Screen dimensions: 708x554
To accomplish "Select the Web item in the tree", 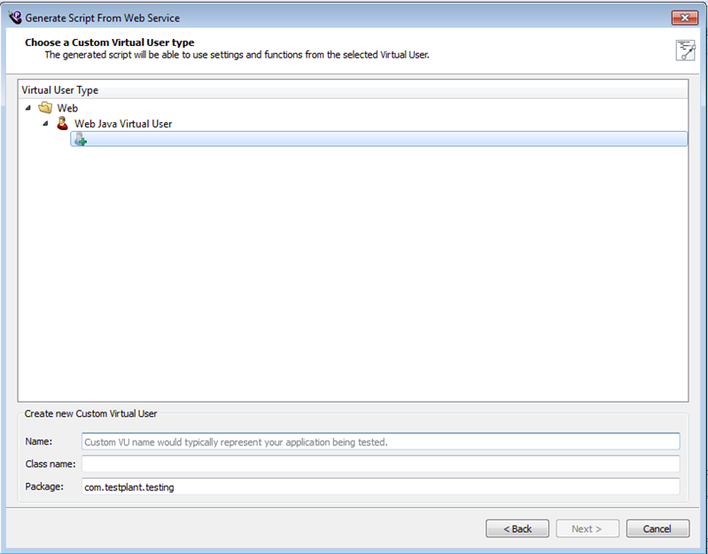I will click(67, 108).
